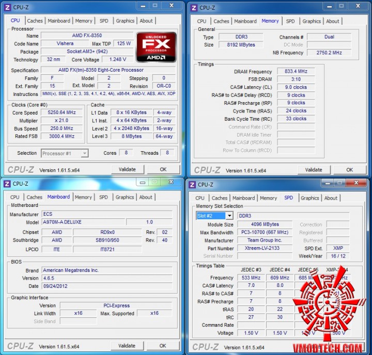Click the Week/Year value 16 / 12

(338, 256)
